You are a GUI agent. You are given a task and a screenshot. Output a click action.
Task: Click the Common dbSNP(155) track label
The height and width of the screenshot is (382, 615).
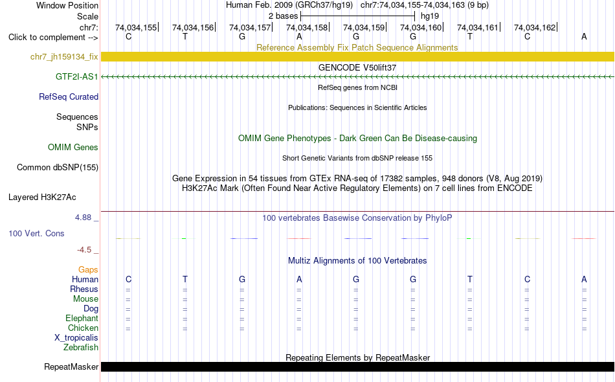58,168
